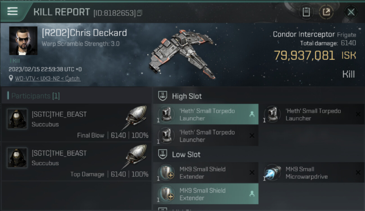The width and height of the screenshot is (365, 211).
Task: Open the hamburger menu
Action: pyautogui.click(x=13, y=11)
